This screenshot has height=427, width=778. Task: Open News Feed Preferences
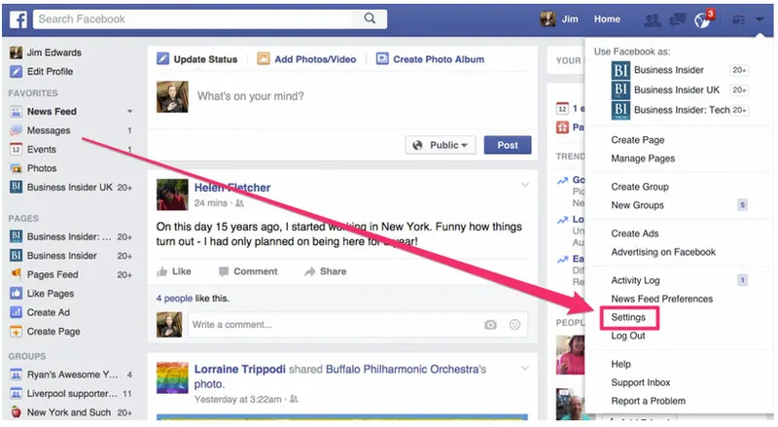pyautogui.click(x=662, y=299)
